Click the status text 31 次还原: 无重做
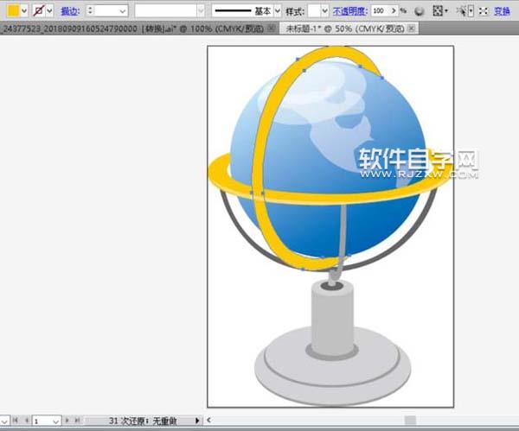Screen dimensions: 519x431 (143, 421)
